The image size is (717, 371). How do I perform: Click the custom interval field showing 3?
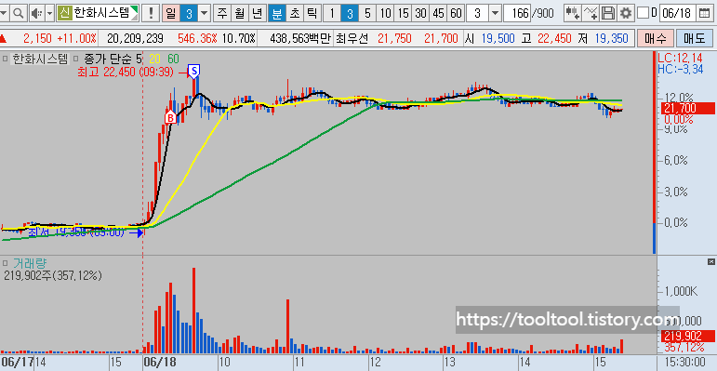tap(477, 14)
